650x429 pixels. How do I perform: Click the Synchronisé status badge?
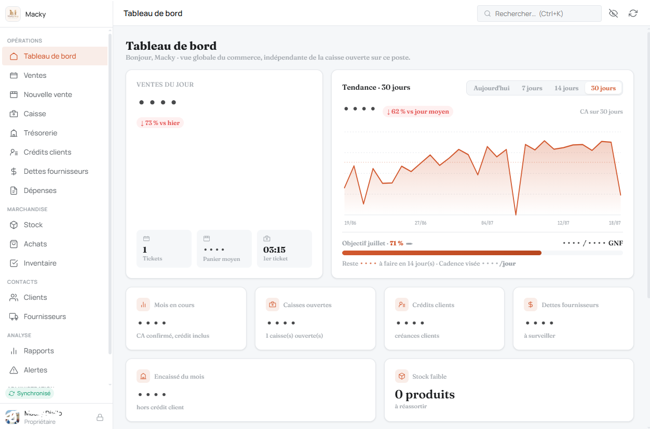point(30,393)
